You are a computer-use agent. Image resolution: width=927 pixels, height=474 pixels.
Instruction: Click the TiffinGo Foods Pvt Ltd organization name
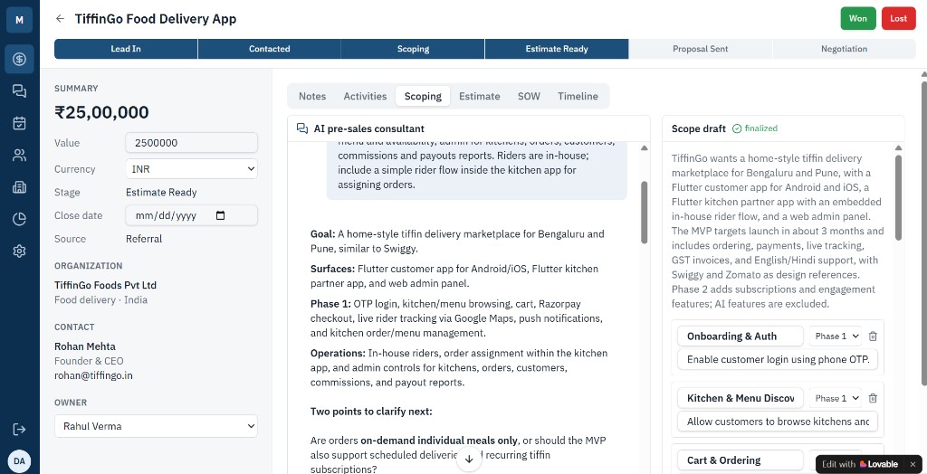tap(105, 286)
